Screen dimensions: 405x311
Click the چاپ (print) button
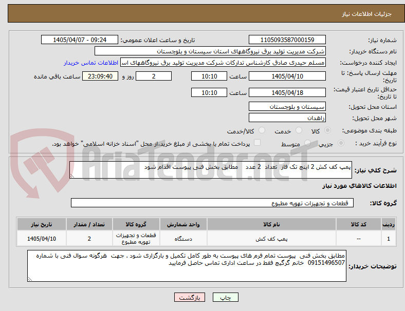pos(225,297)
